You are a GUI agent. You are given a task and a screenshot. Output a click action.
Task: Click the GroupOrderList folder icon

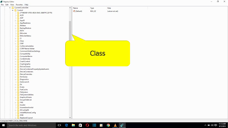point(18,100)
